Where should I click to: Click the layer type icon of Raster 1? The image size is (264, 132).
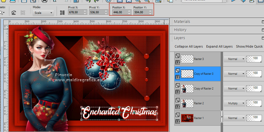(178, 115)
